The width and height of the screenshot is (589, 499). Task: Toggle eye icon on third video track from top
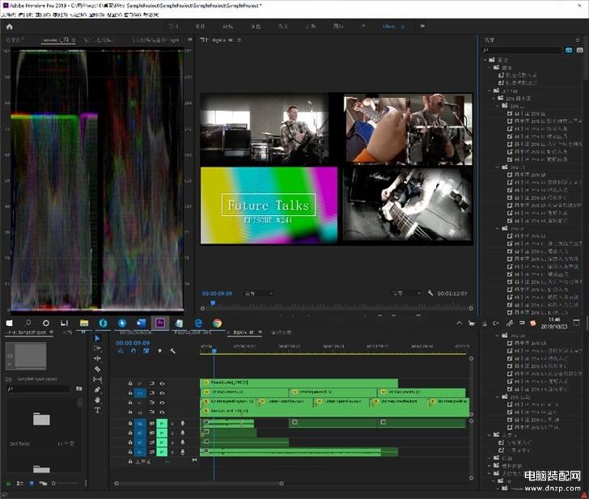(x=163, y=402)
